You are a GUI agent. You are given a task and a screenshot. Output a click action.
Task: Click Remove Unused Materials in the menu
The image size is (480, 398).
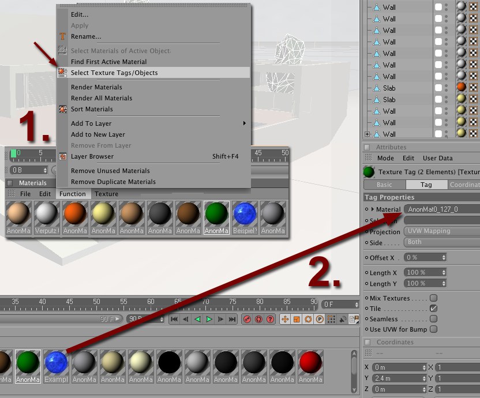(x=110, y=171)
